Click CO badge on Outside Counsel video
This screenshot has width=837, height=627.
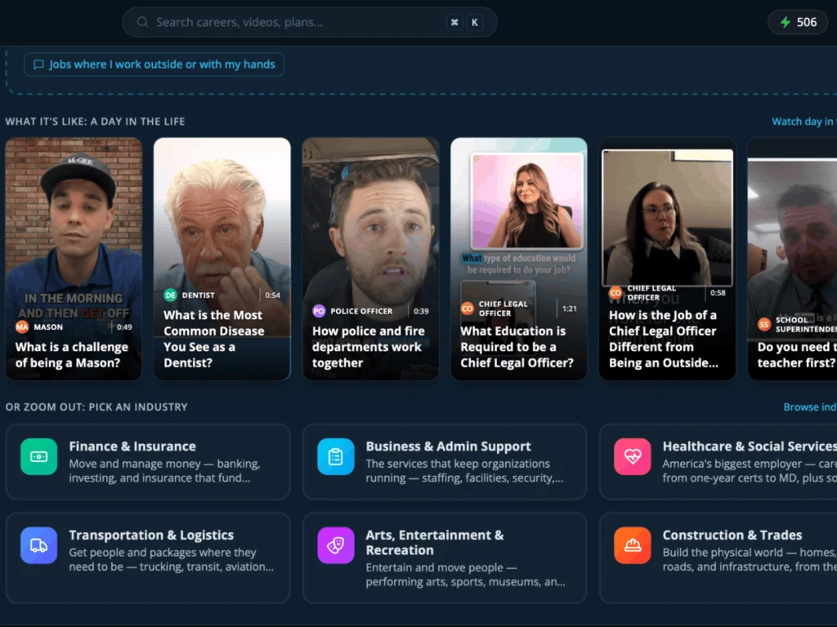pyautogui.click(x=615, y=292)
